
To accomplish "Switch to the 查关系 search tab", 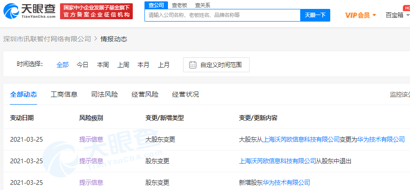I will coord(203,5).
